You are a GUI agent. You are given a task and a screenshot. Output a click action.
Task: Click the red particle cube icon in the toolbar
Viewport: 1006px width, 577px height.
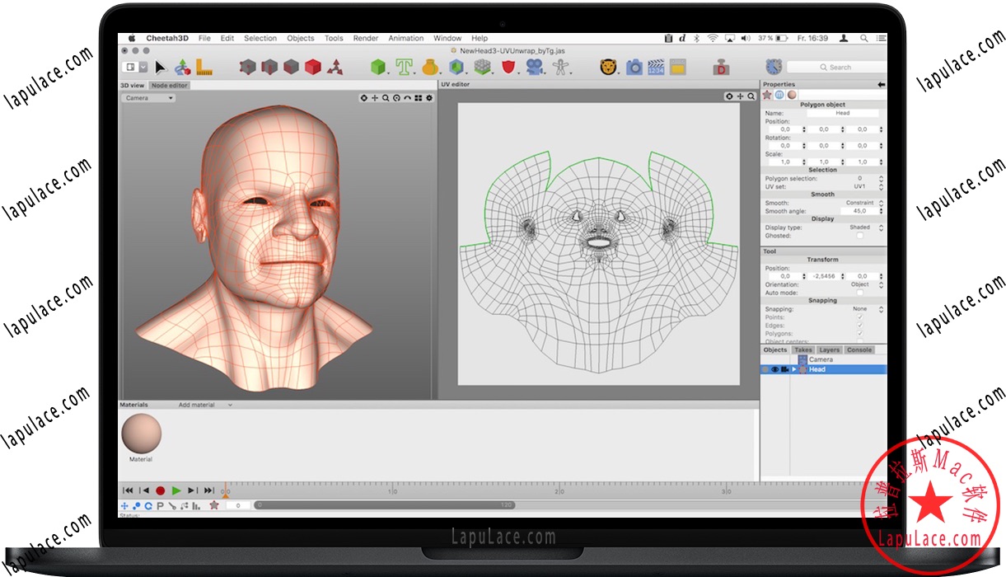pyautogui.click(x=313, y=67)
